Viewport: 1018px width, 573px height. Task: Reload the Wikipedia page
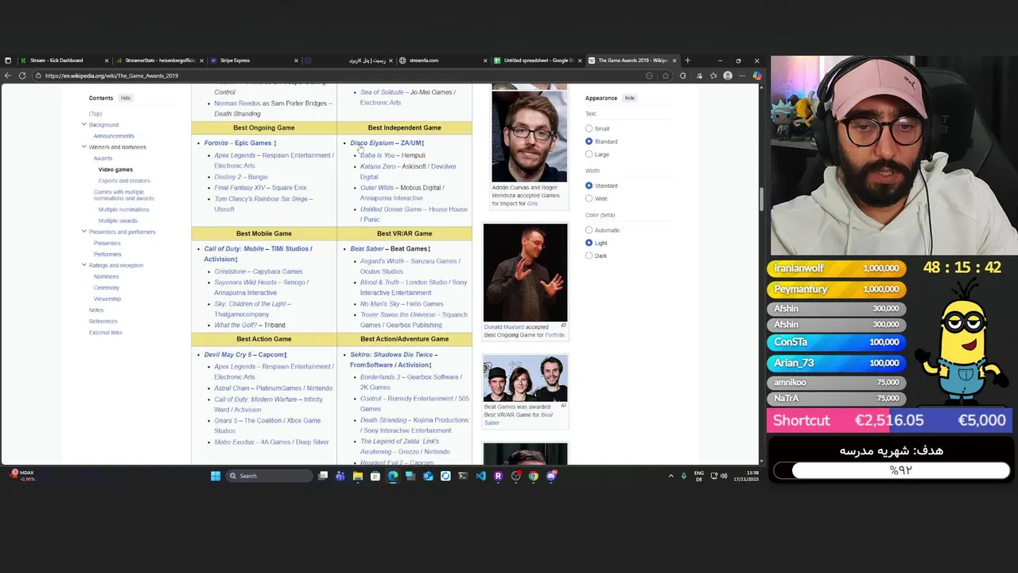(x=22, y=76)
